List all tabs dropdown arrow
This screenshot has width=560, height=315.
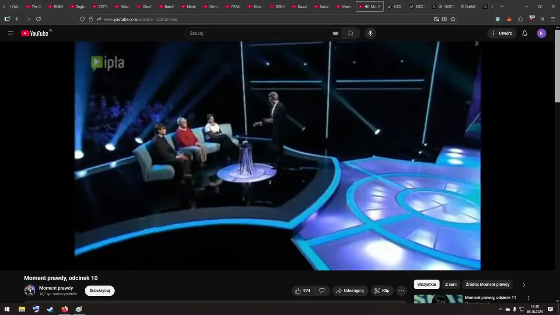502,7
